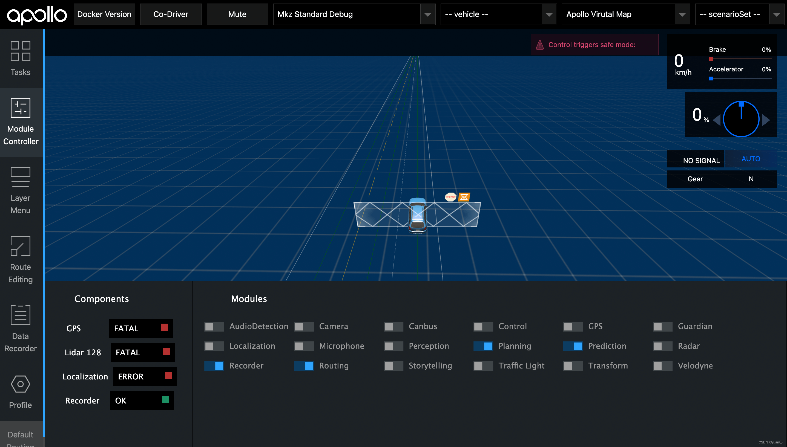Enable the Canbus module switch

coord(393,327)
